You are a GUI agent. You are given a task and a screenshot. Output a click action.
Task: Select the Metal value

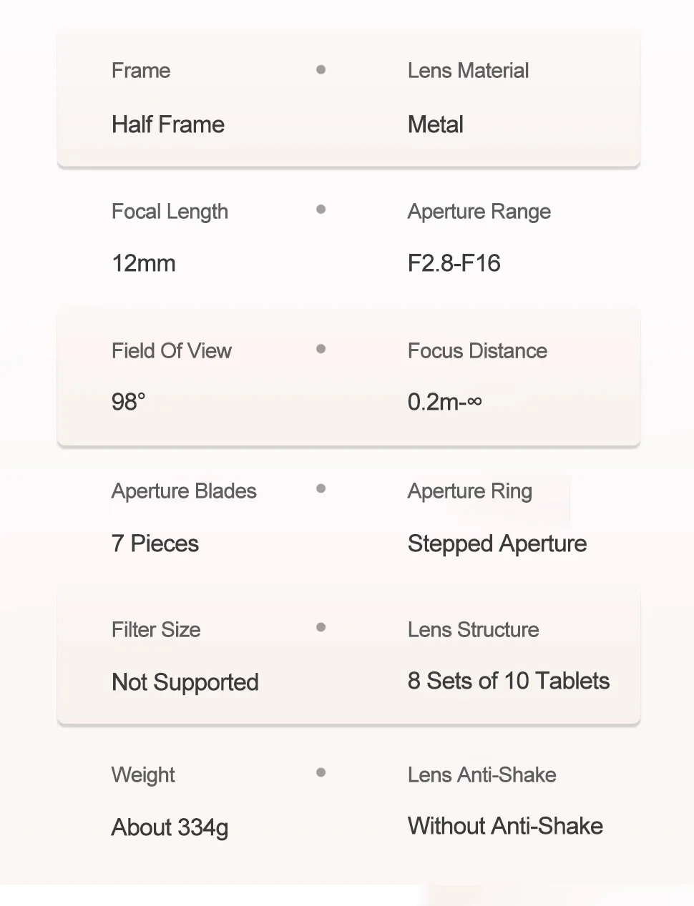(x=436, y=124)
